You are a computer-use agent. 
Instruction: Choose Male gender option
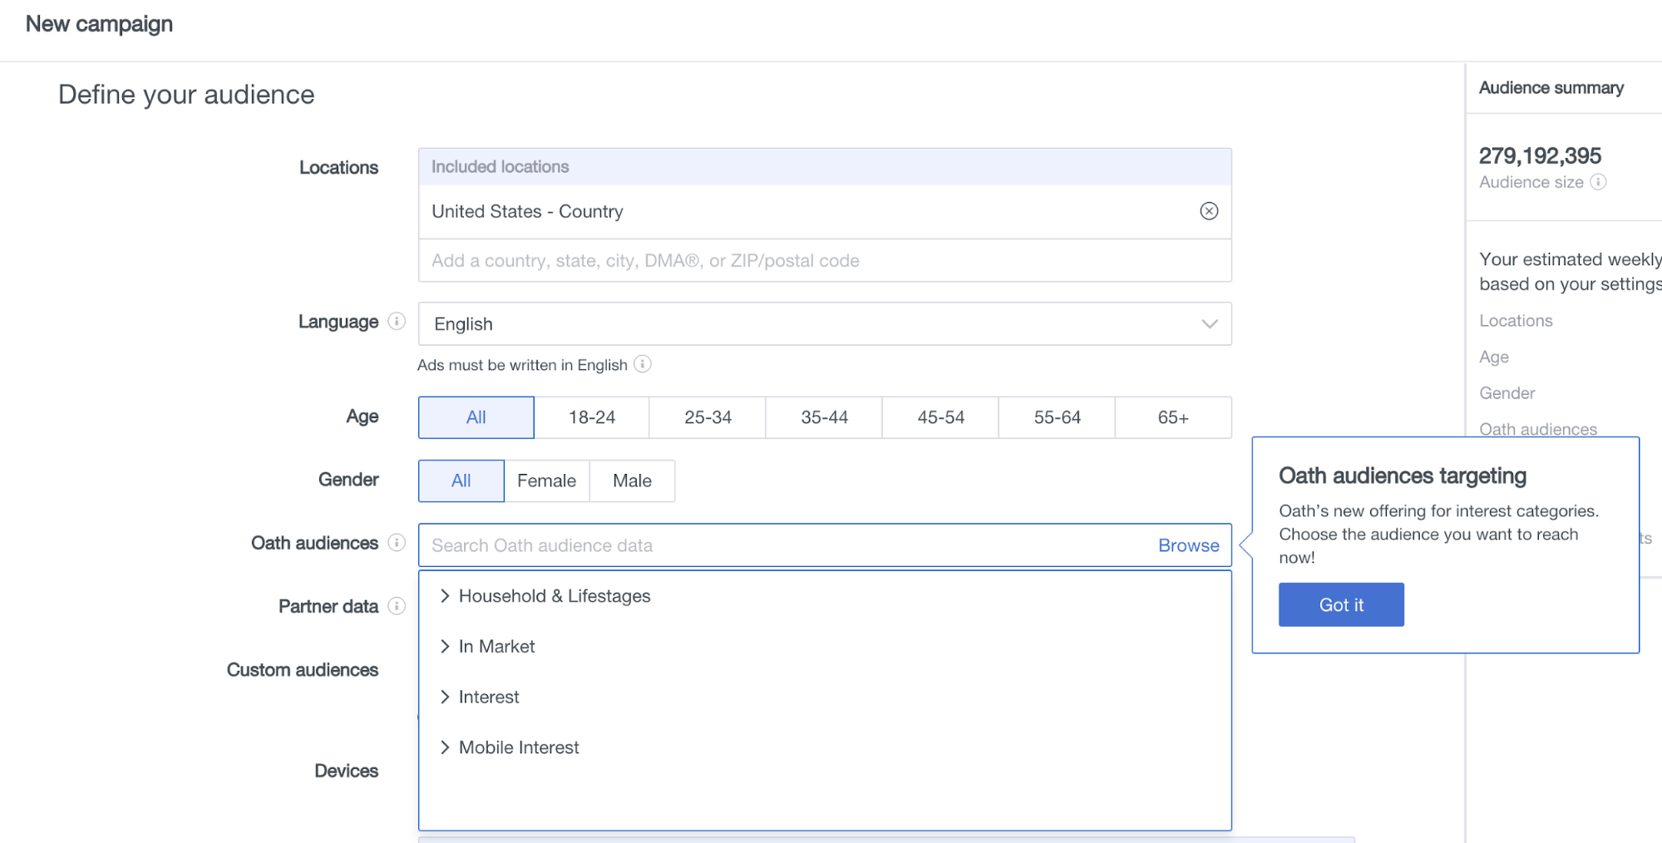[632, 481]
